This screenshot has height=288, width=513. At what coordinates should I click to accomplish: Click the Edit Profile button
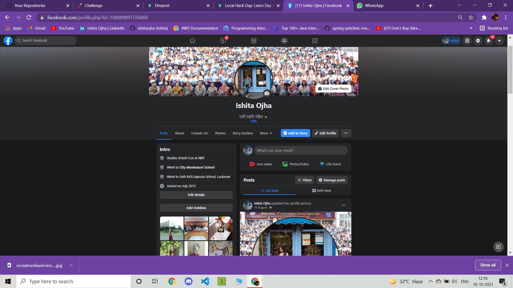(325, 133)
